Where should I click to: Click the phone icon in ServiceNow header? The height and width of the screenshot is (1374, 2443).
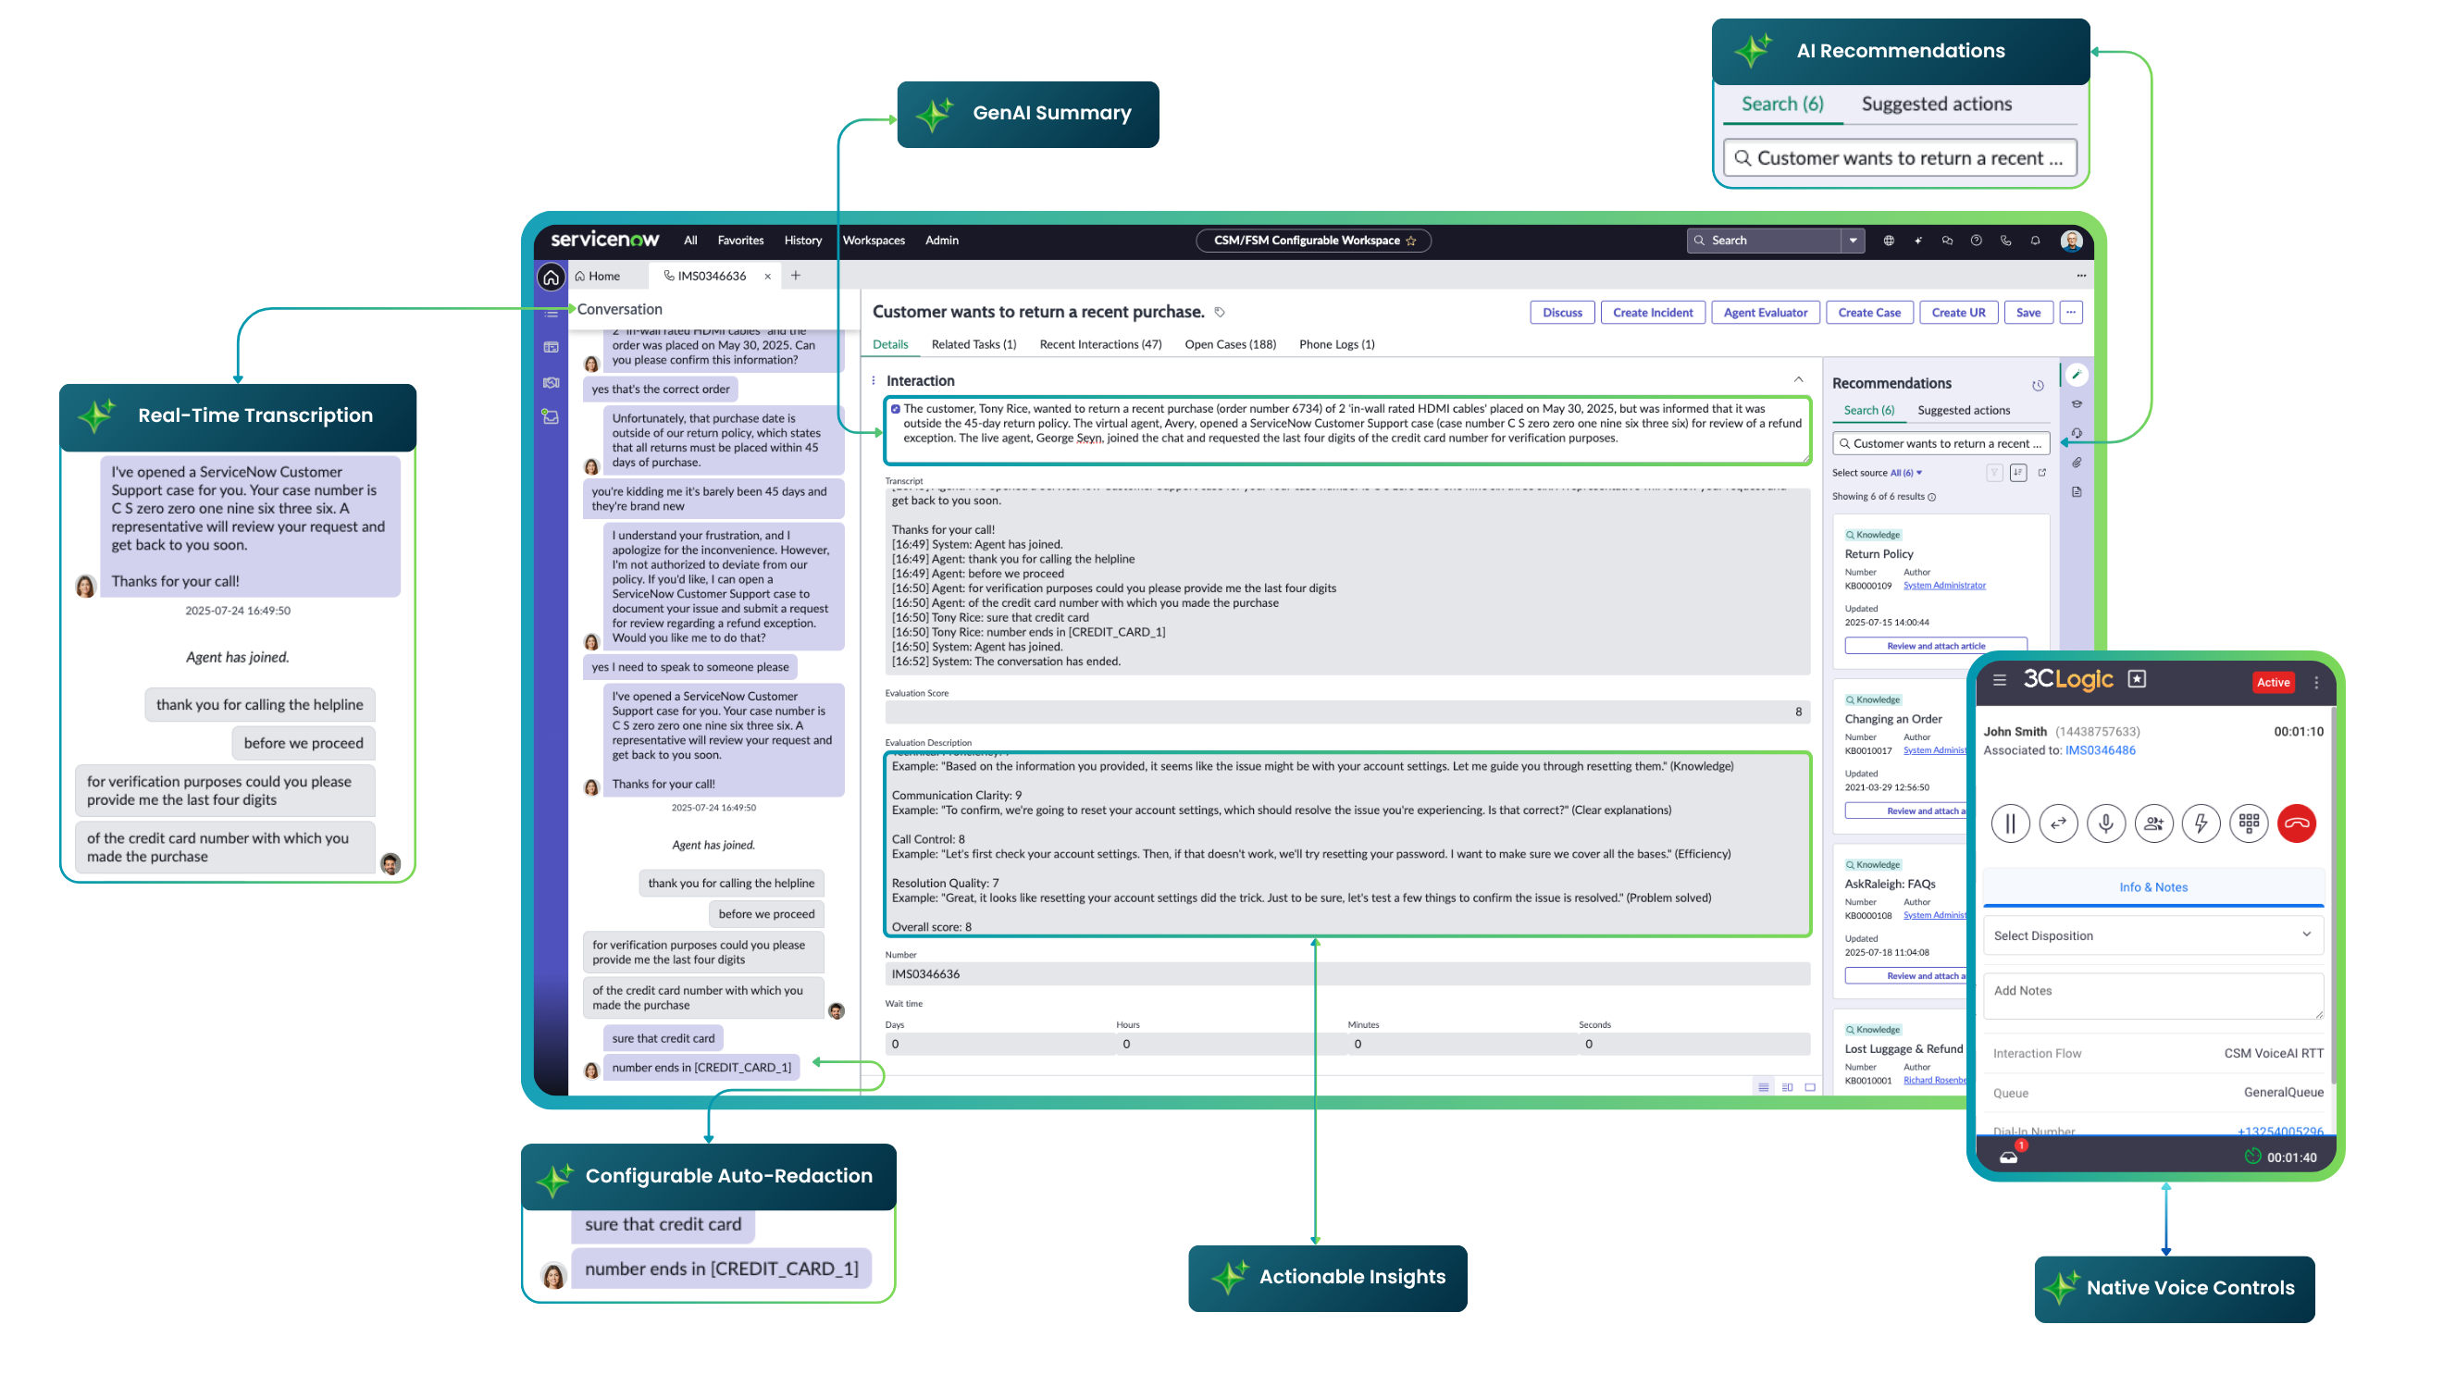(2006, 241)
